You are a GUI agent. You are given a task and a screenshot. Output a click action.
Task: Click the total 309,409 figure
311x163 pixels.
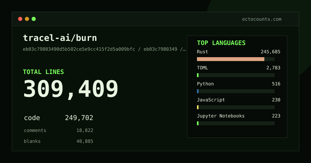71,89
